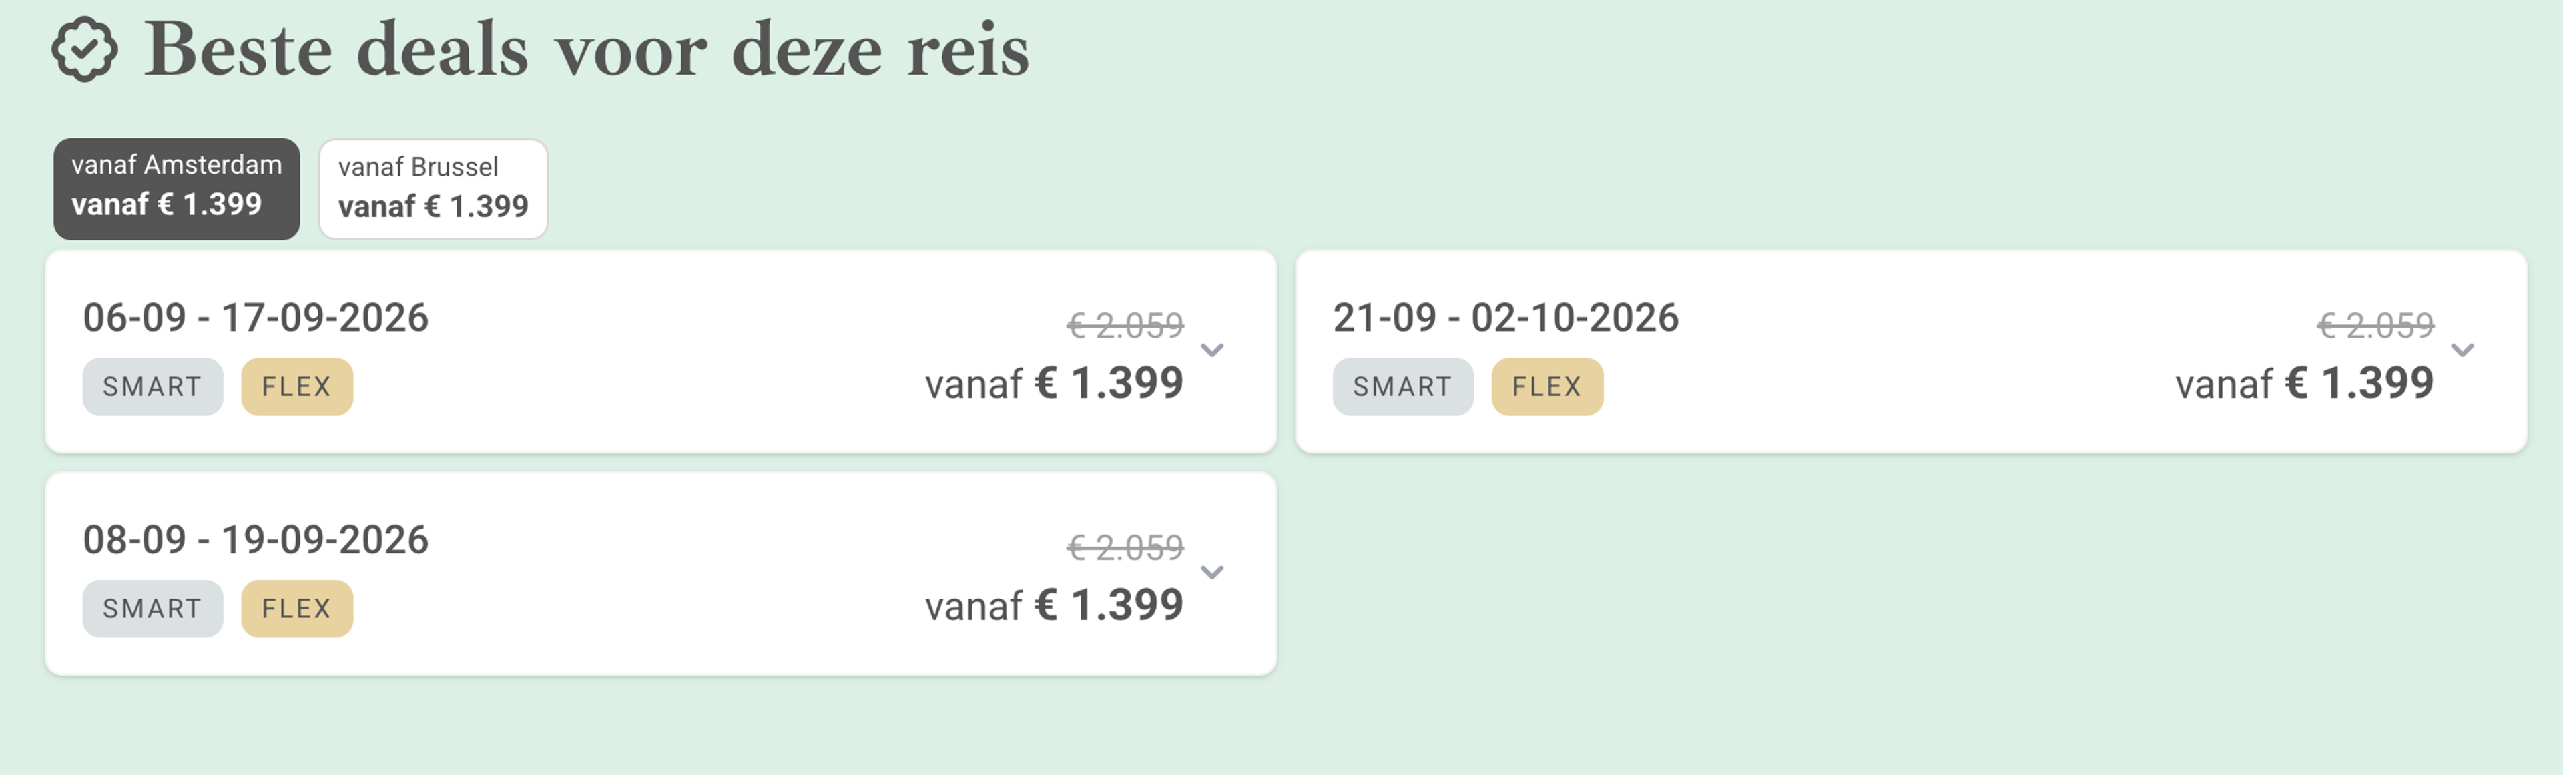Click the 'Beste deals voor deze reis' heading

coord(587,50)
